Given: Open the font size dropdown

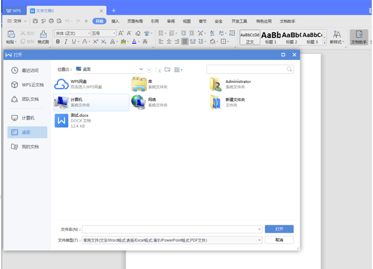Looking at the screenshot, I should [114, 33].
